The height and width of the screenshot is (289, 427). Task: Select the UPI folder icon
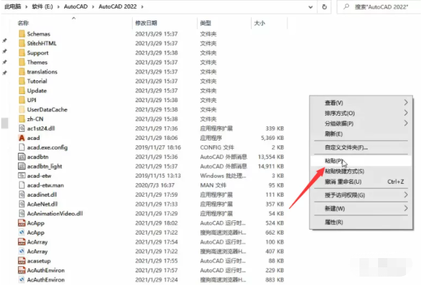(x=22, y=100)
